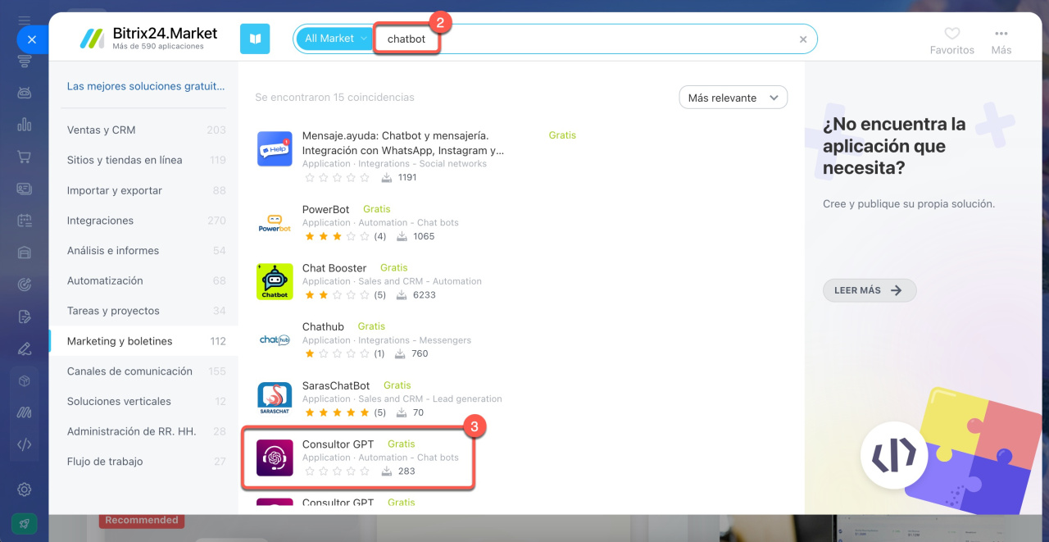Open the robot icon in the left rail

coord(25,93)
